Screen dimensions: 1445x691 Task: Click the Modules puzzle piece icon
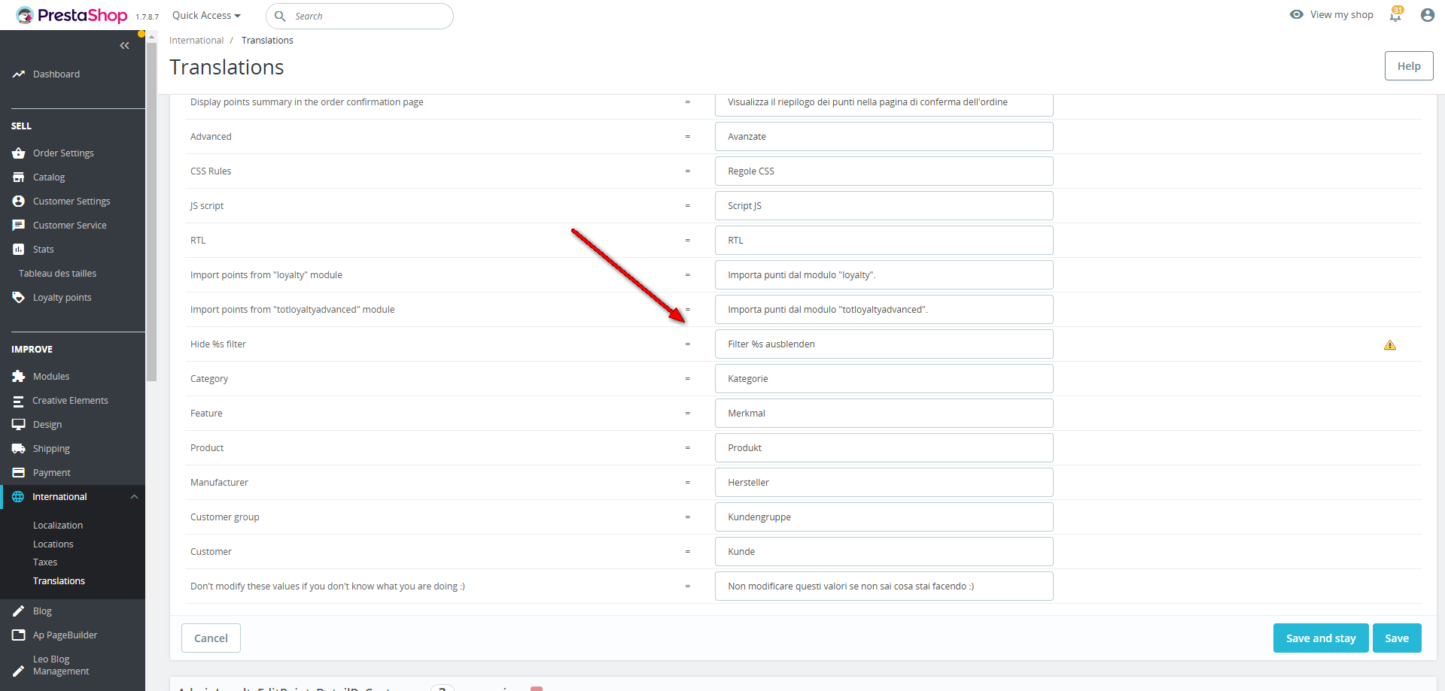point(19,377)
